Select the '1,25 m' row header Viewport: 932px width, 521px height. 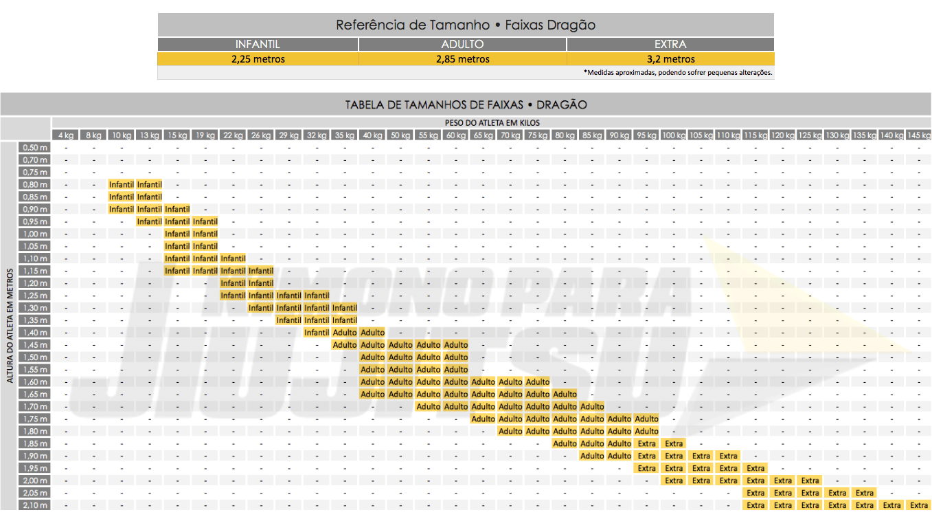[34, 296]
